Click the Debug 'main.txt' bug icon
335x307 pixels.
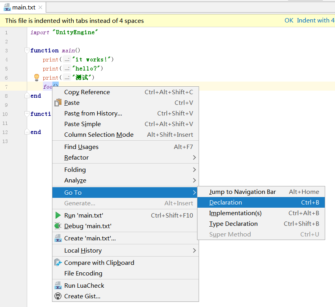(58, 226)
